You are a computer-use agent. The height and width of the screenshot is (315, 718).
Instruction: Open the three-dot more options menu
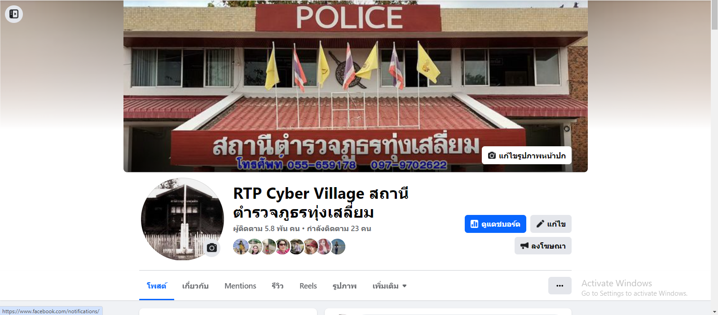(559, 285)
